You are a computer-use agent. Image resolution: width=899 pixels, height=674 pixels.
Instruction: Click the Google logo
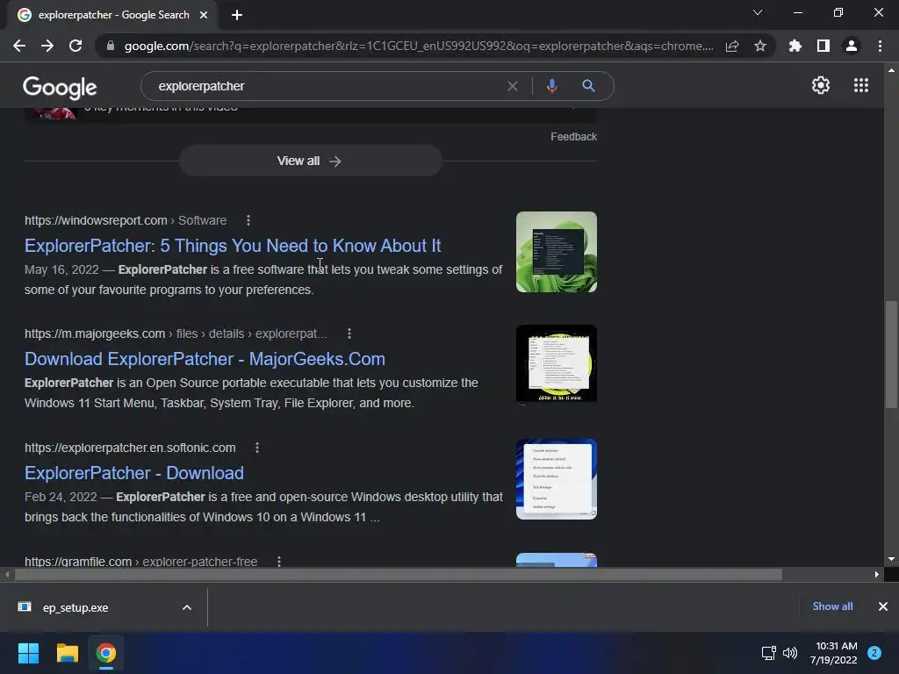60,87
